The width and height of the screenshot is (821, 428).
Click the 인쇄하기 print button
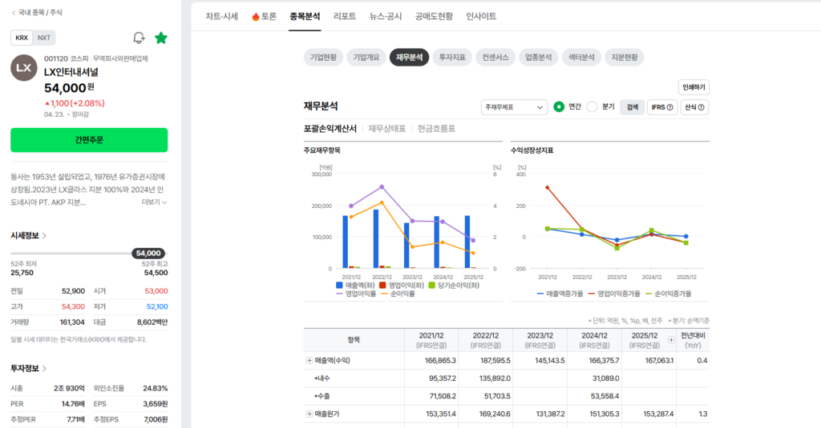(x=694, y=87)
